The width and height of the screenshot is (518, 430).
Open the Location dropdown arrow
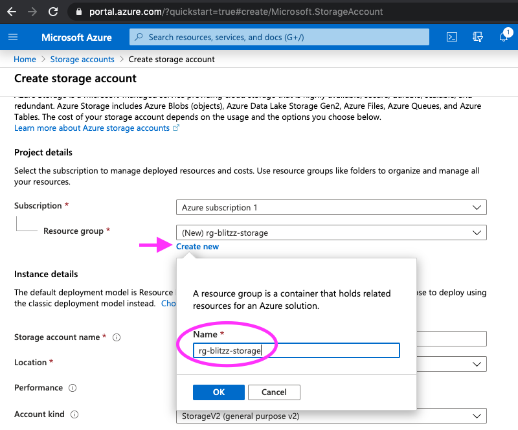click(477, 364)
